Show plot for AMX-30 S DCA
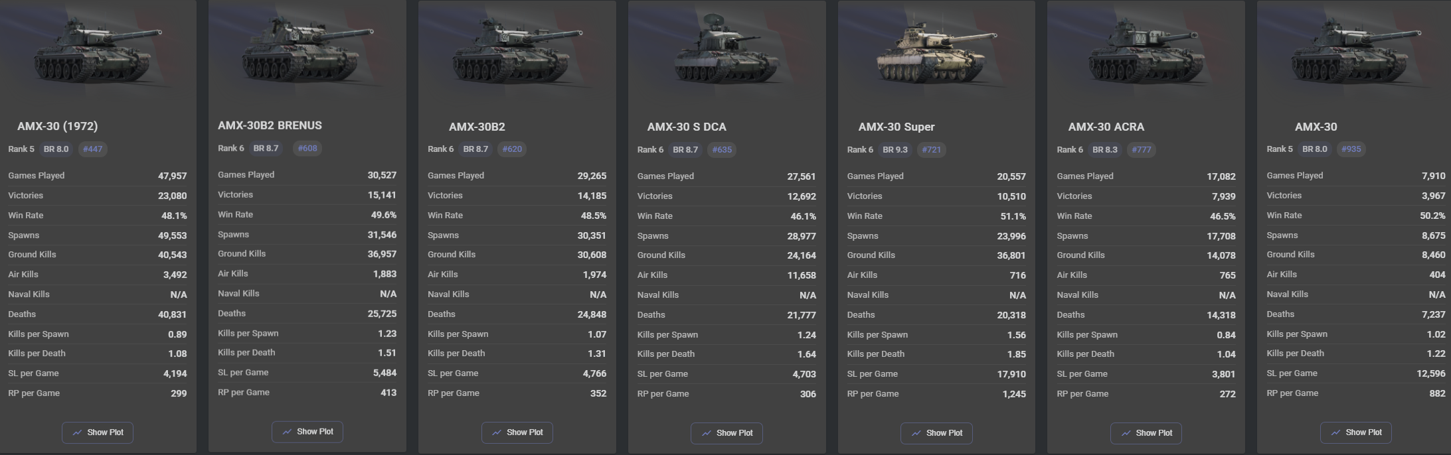The height and width of the screenshot is (455, 1451). (726, 433)
